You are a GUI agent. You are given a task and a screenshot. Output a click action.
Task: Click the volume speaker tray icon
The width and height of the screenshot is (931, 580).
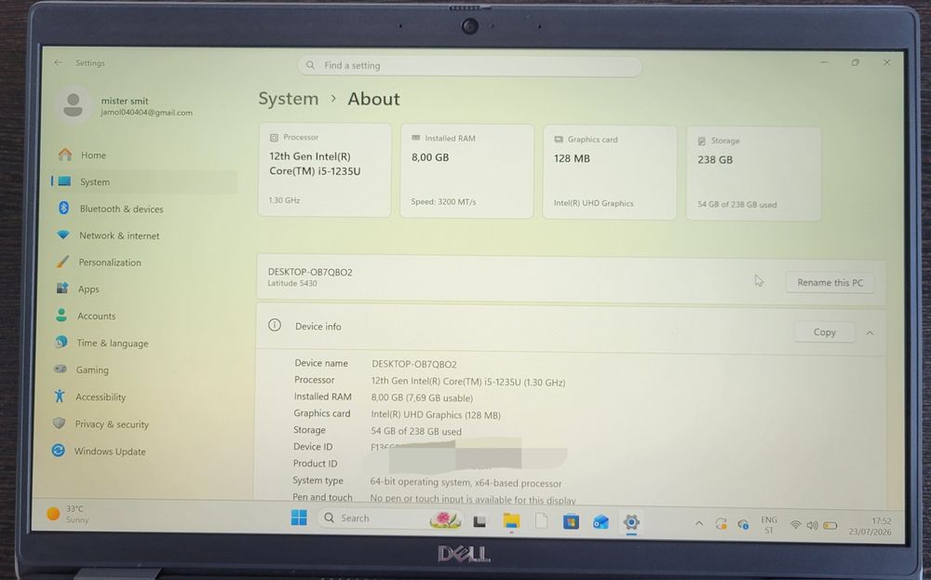coord(812,525)
